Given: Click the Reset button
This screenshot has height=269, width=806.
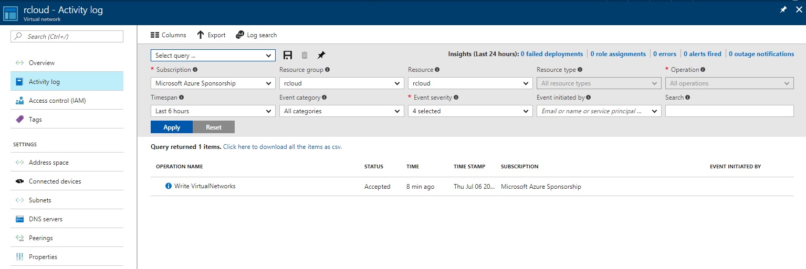Looking at the screenshot, I should coord(214,127).
